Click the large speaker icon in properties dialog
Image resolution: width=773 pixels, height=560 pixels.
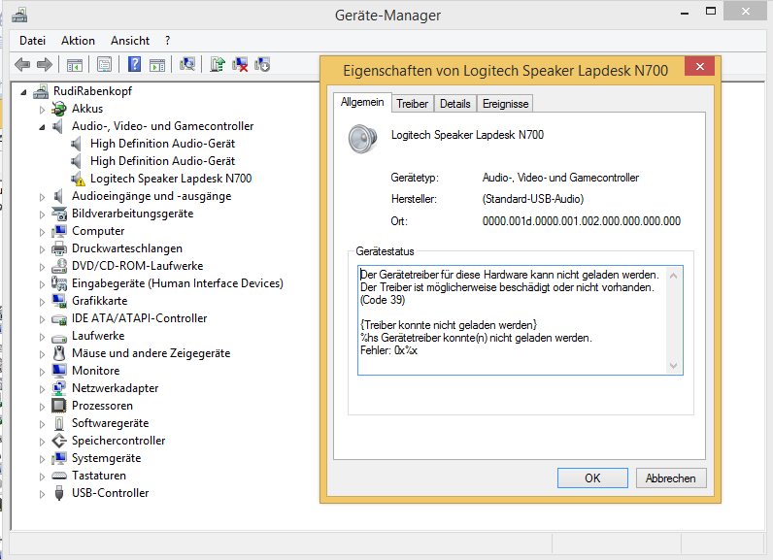point(363,139)
